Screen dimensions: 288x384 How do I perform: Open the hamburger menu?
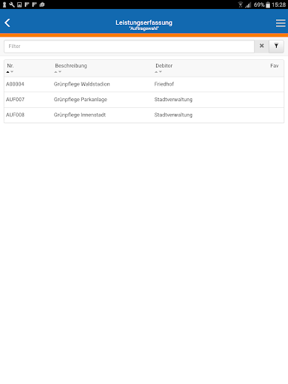(280, 23)
